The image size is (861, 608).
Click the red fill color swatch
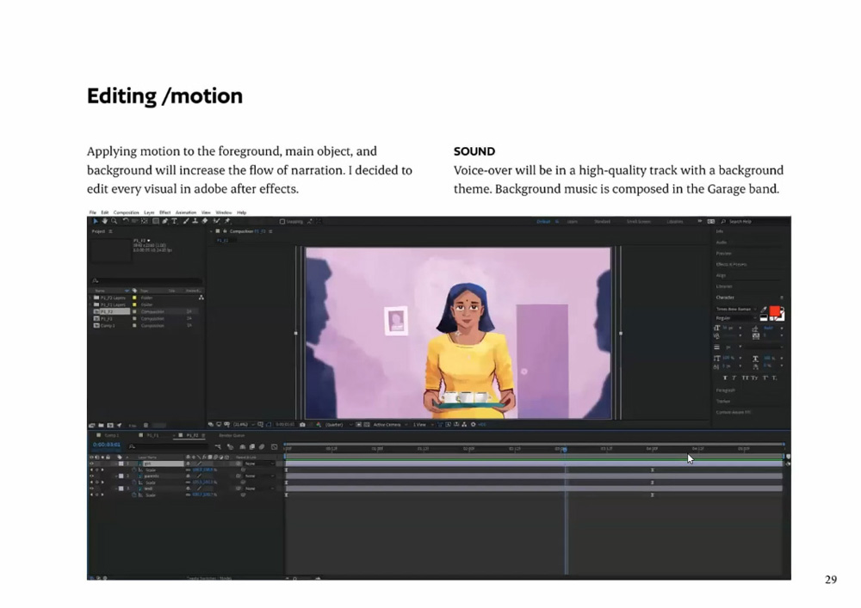[774, 311]
